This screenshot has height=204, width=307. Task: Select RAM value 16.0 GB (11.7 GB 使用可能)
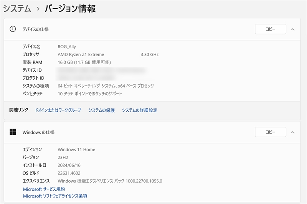[84, 62]
